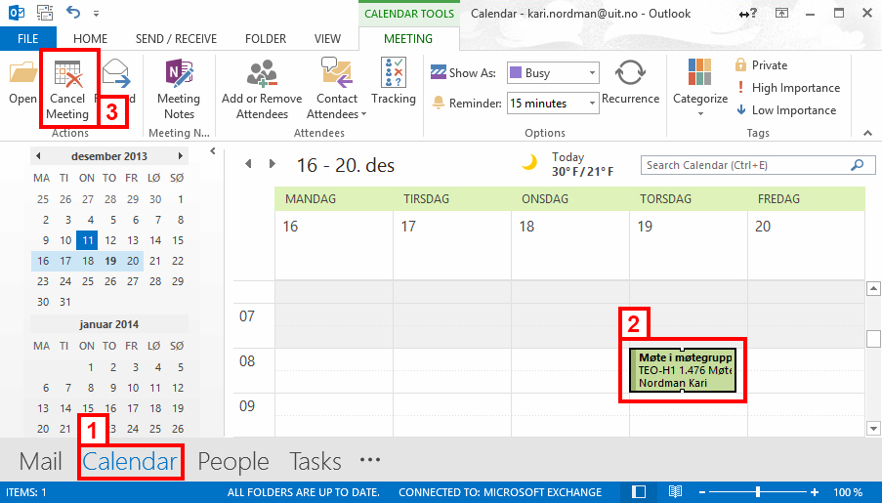Viewport: 882px width, 503px height.
Task: Open Tasks from the navigation bar
Action: [x=315, y=461]
